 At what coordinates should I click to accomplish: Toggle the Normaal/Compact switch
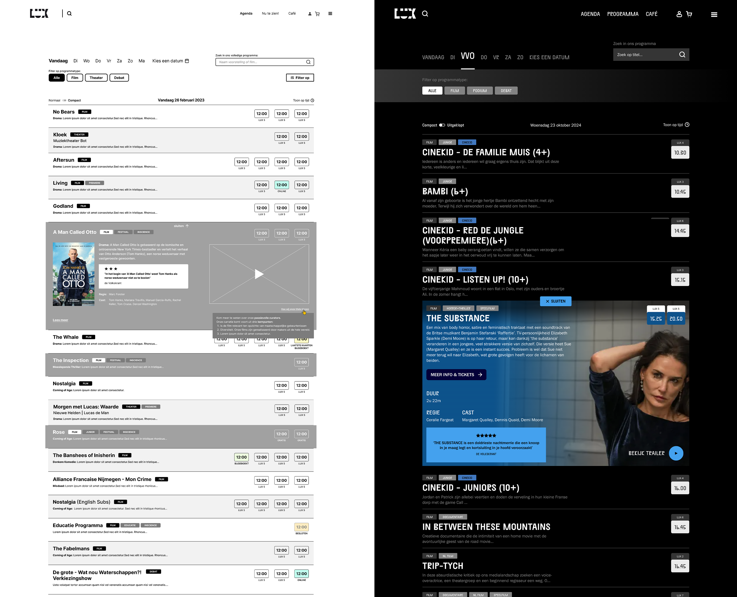click(64, 100)
